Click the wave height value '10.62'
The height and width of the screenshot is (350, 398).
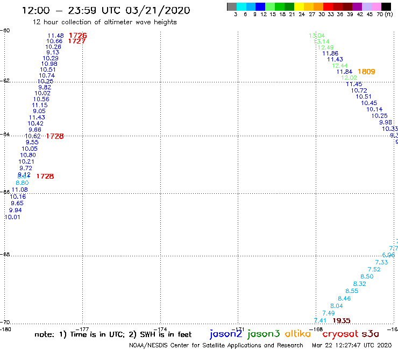pos(33,136)
